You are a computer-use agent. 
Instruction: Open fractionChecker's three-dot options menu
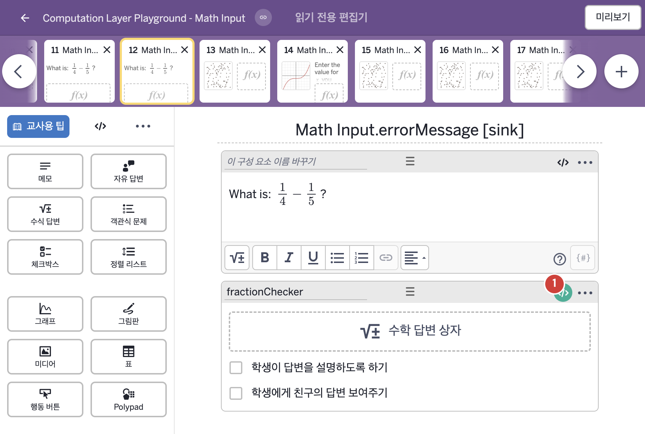click(x=585, y=293)
